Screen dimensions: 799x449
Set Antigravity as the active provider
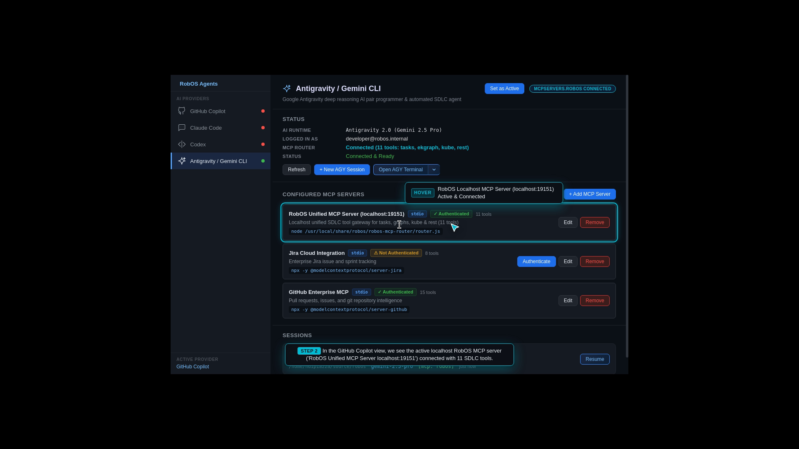504,89
